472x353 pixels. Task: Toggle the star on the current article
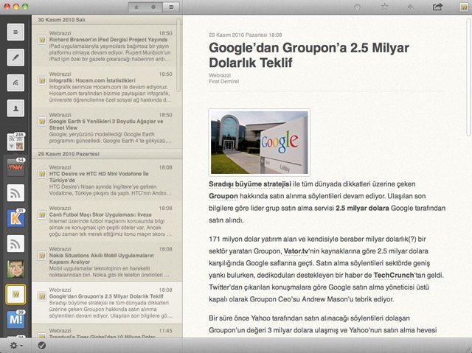[x=384, y=7]
